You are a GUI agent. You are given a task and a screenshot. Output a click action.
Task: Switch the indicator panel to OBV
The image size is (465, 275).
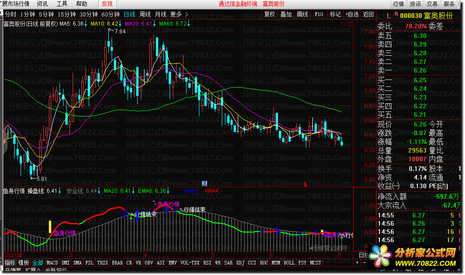click(149, 263)
